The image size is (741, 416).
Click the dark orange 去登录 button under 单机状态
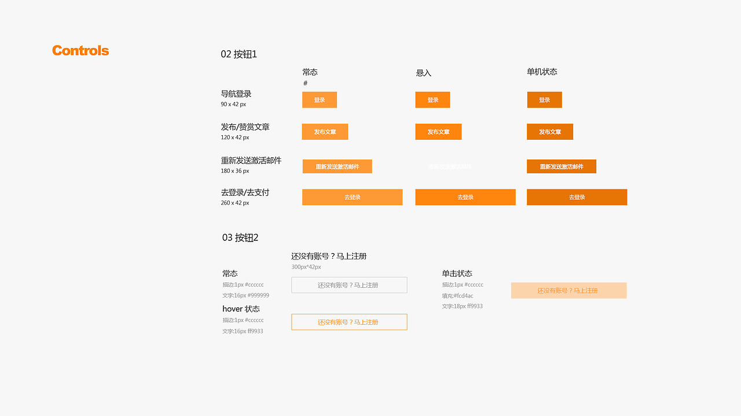coord(577,197)
